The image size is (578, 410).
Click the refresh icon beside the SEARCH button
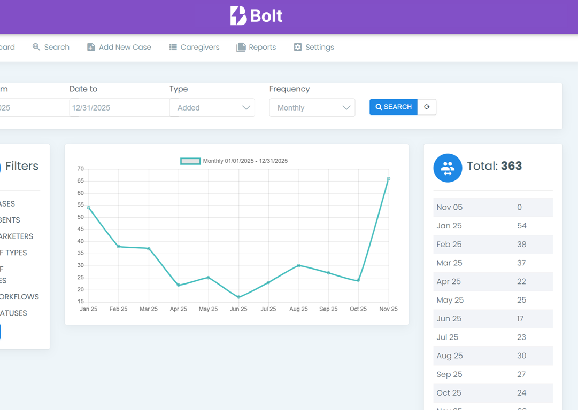pyautogui.click(x=427, y=107)
